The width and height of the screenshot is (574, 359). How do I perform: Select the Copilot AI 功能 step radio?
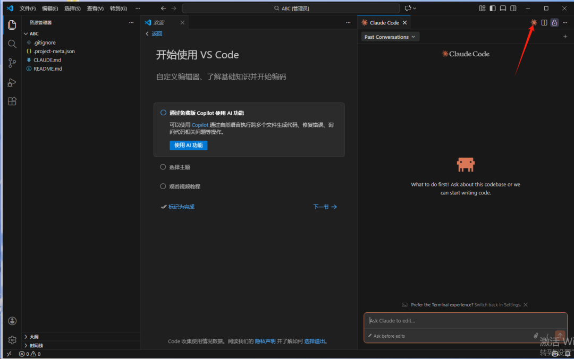(x=163, y=113)
